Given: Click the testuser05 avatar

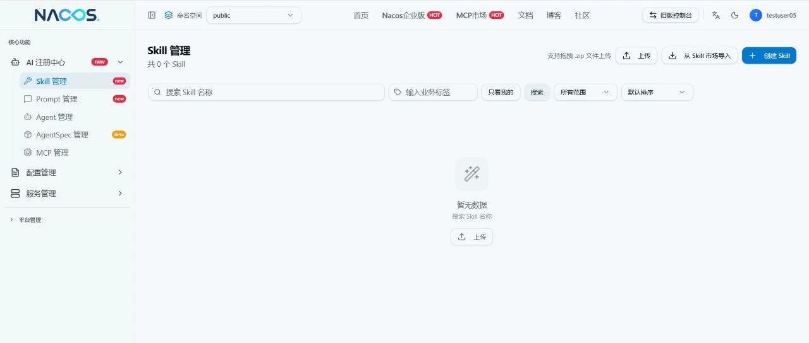Looking at the screenshot, I should tap(755, 15).
